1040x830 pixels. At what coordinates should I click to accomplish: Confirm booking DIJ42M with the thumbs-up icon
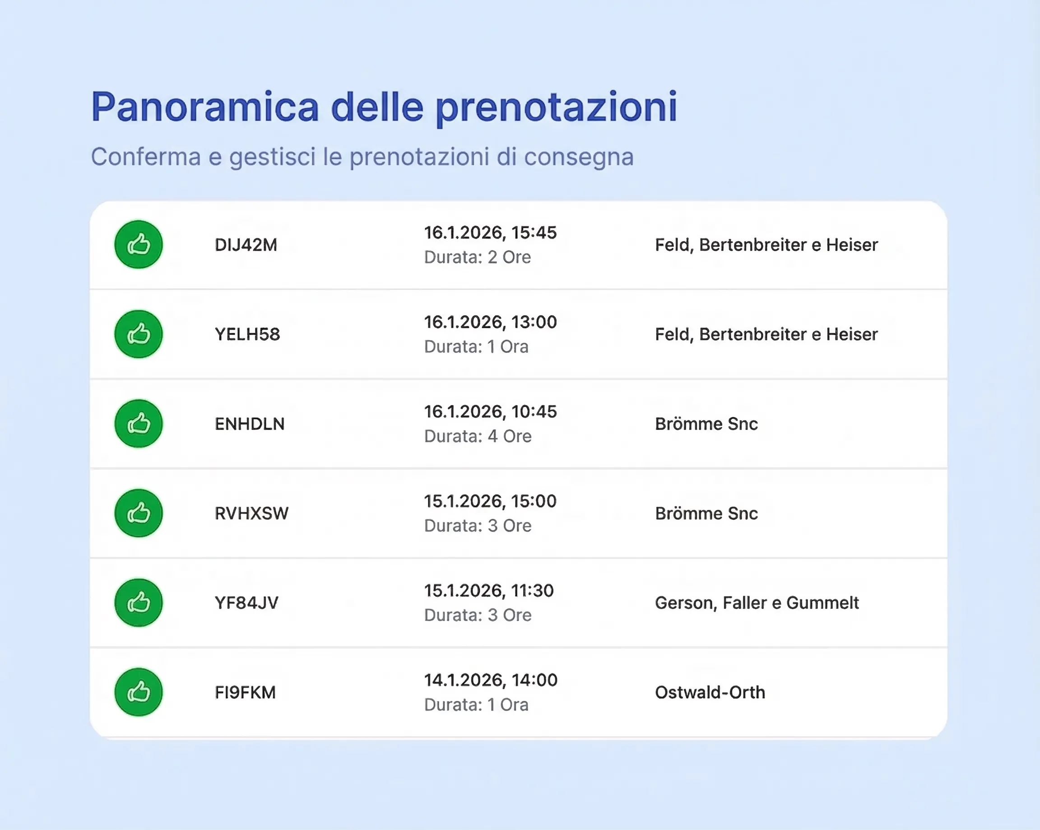[138, 244]
